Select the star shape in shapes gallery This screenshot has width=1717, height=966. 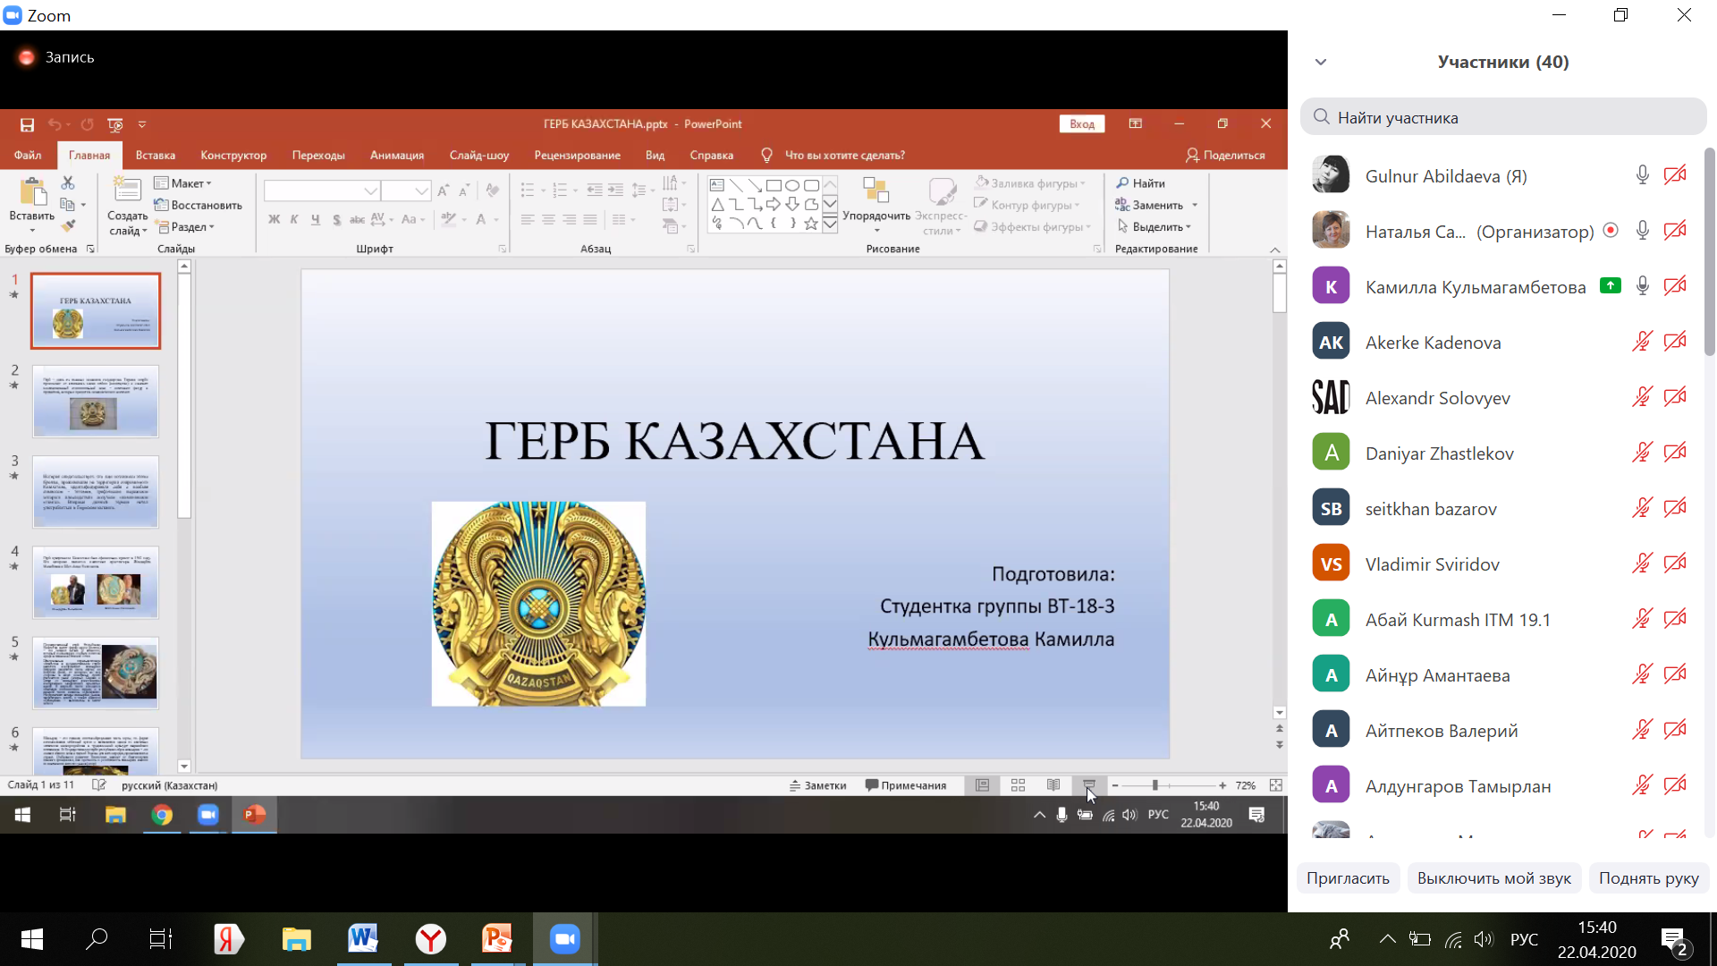coord(811,224)
